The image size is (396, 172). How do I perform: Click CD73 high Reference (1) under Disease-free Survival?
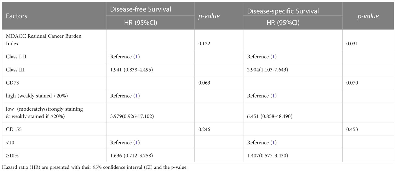coord(125,96)
